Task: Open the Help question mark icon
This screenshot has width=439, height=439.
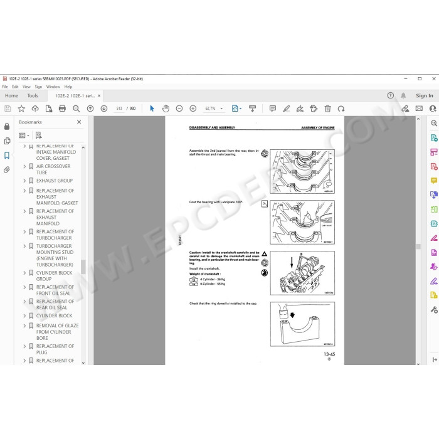Action: 391,96
